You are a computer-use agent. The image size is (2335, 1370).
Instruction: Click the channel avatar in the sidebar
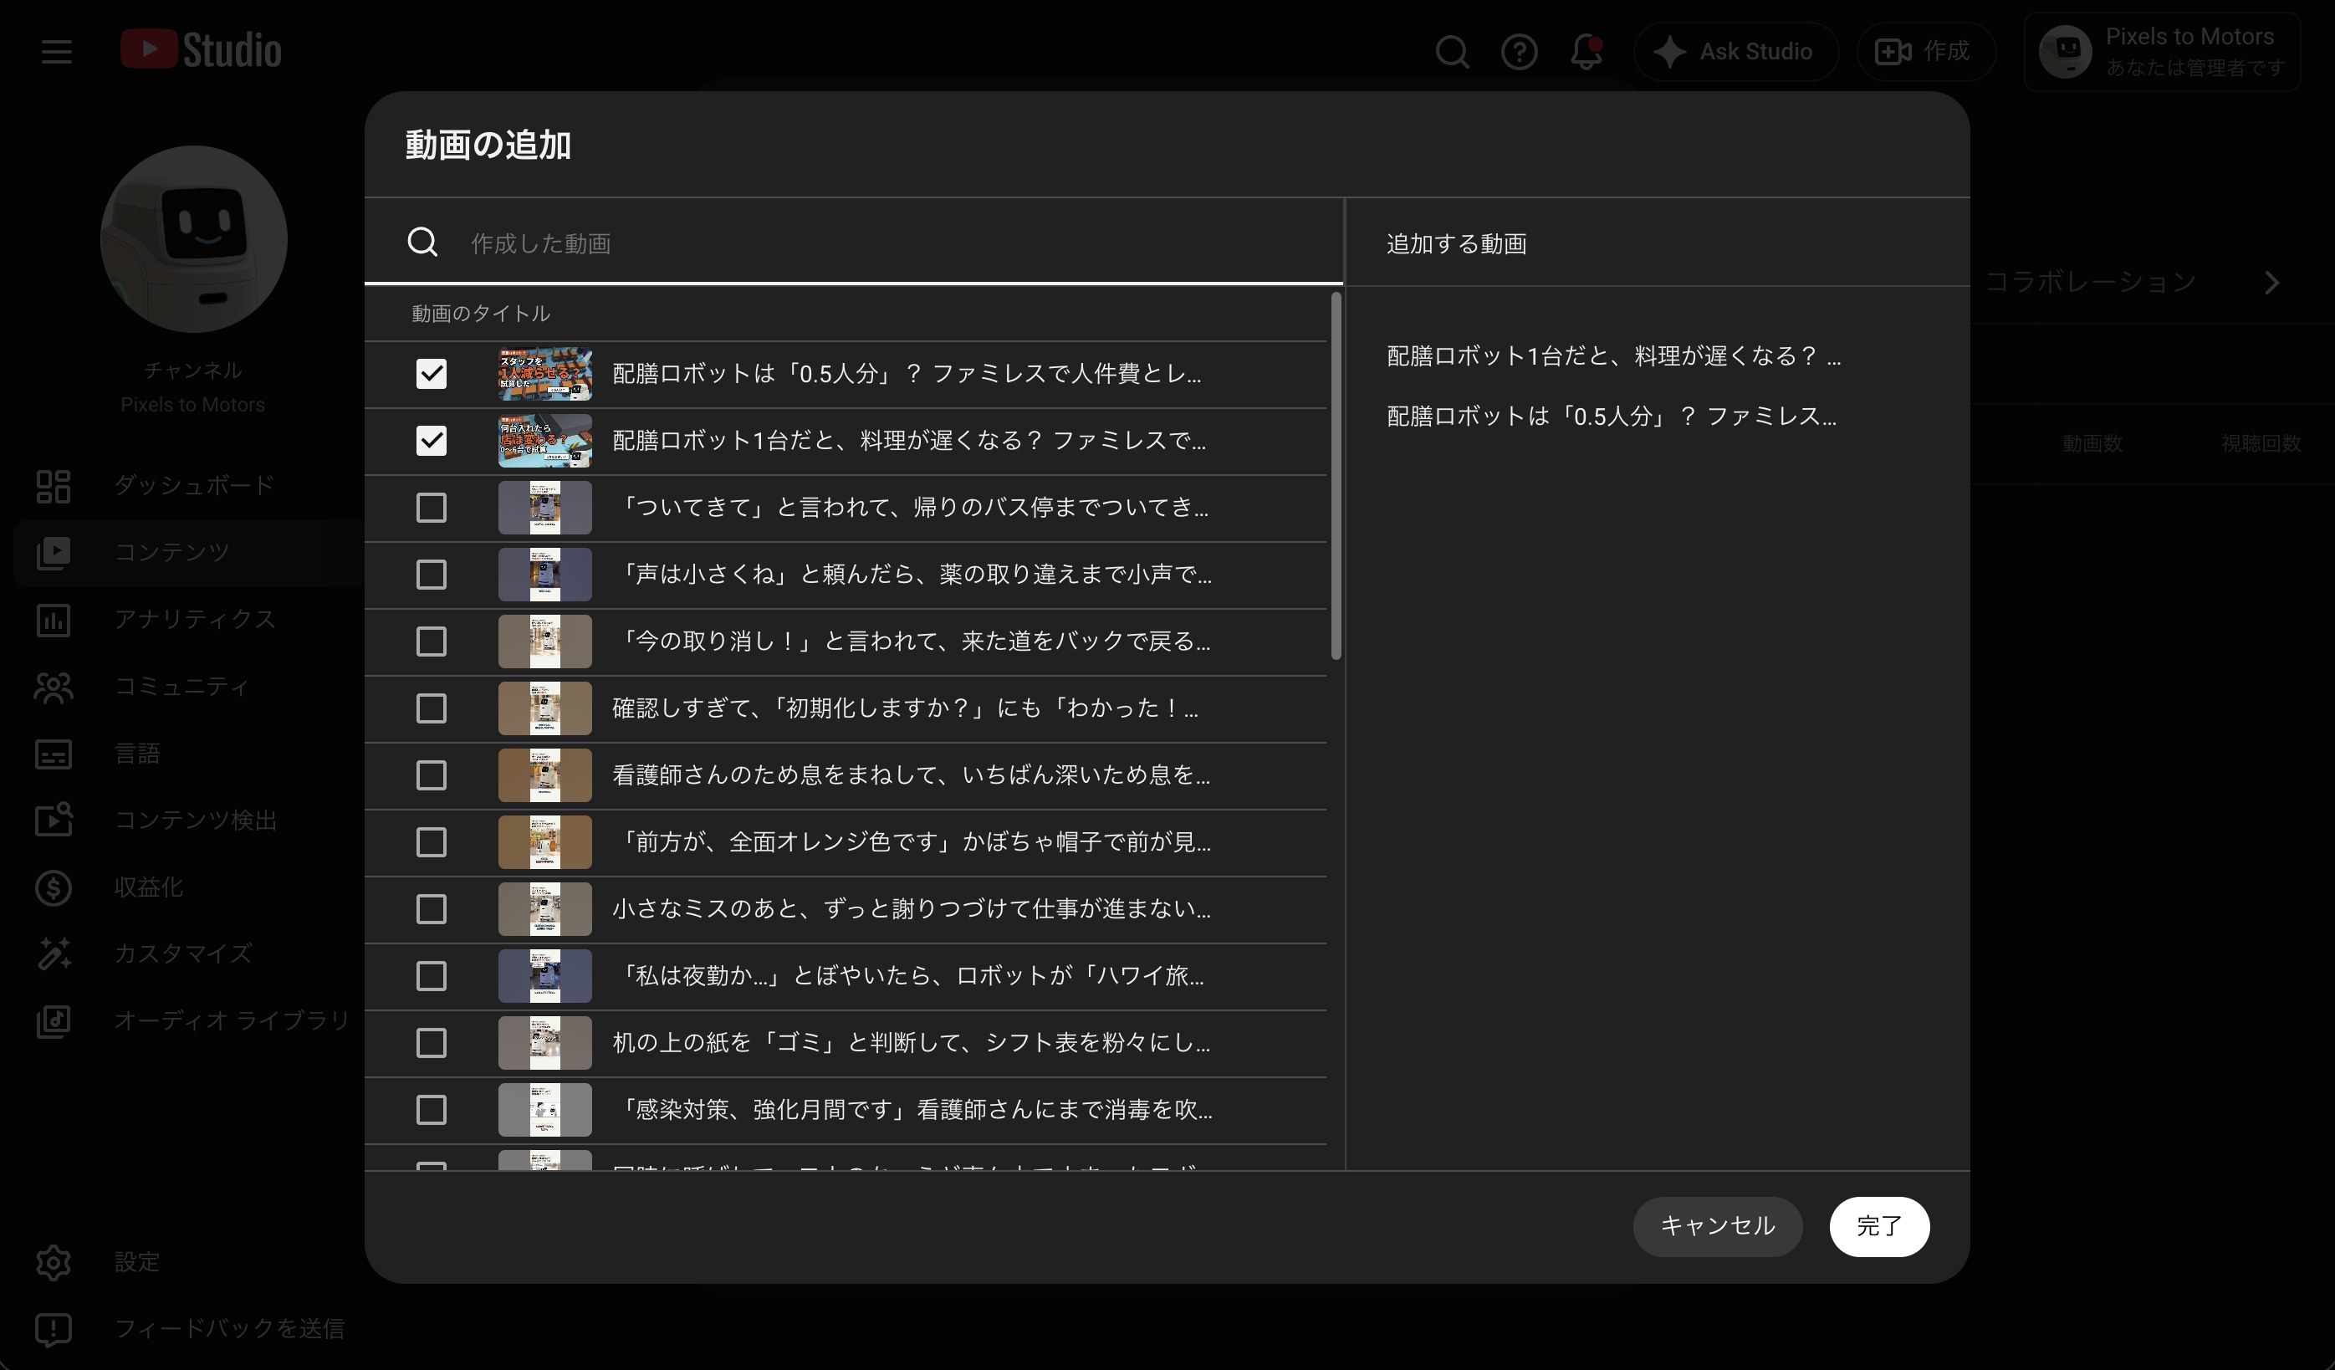pyautogui.click(x=194, y=239)
